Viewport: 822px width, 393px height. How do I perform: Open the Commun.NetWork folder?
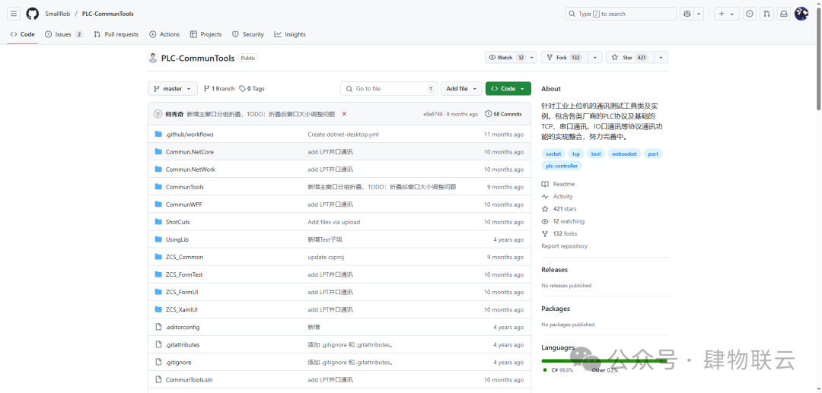point(190,170)
